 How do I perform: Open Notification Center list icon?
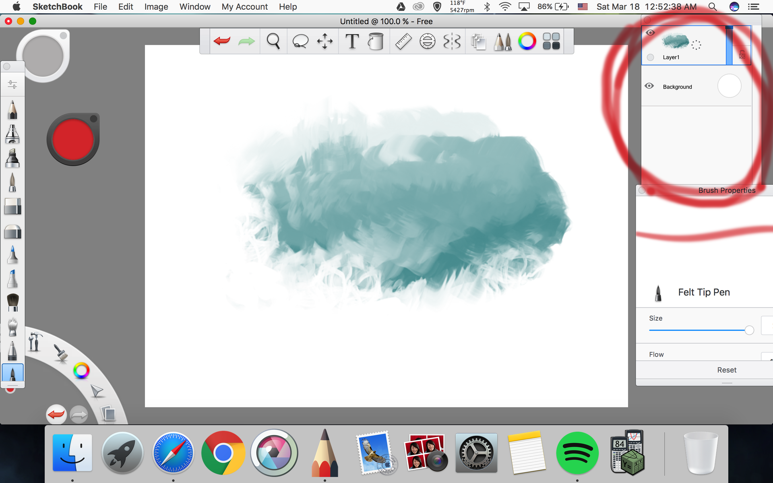tap(753, 7)
